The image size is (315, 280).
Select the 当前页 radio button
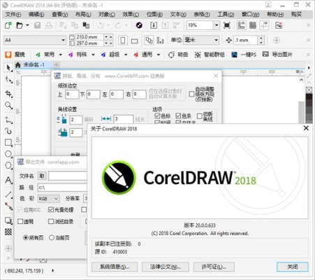click(x=52, y=238)
